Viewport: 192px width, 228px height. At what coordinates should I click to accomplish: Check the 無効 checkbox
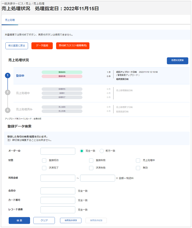(138, 168)
